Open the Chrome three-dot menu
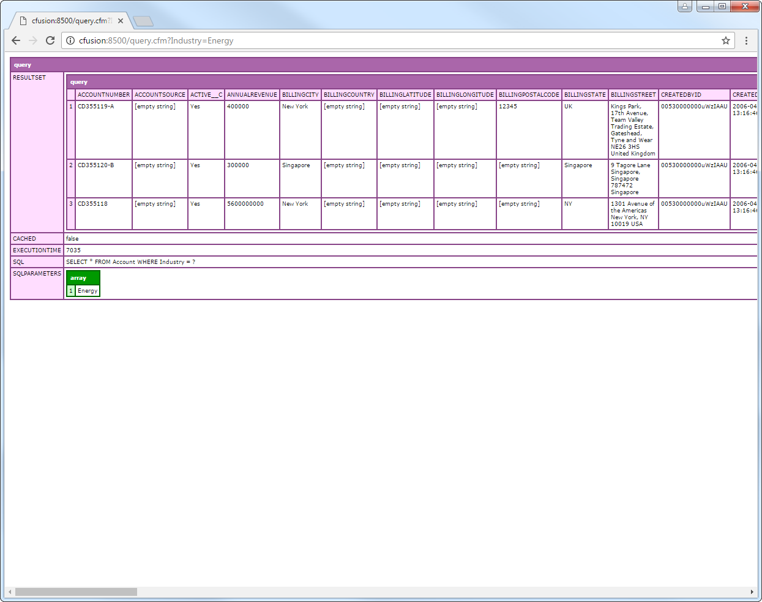 746,40
